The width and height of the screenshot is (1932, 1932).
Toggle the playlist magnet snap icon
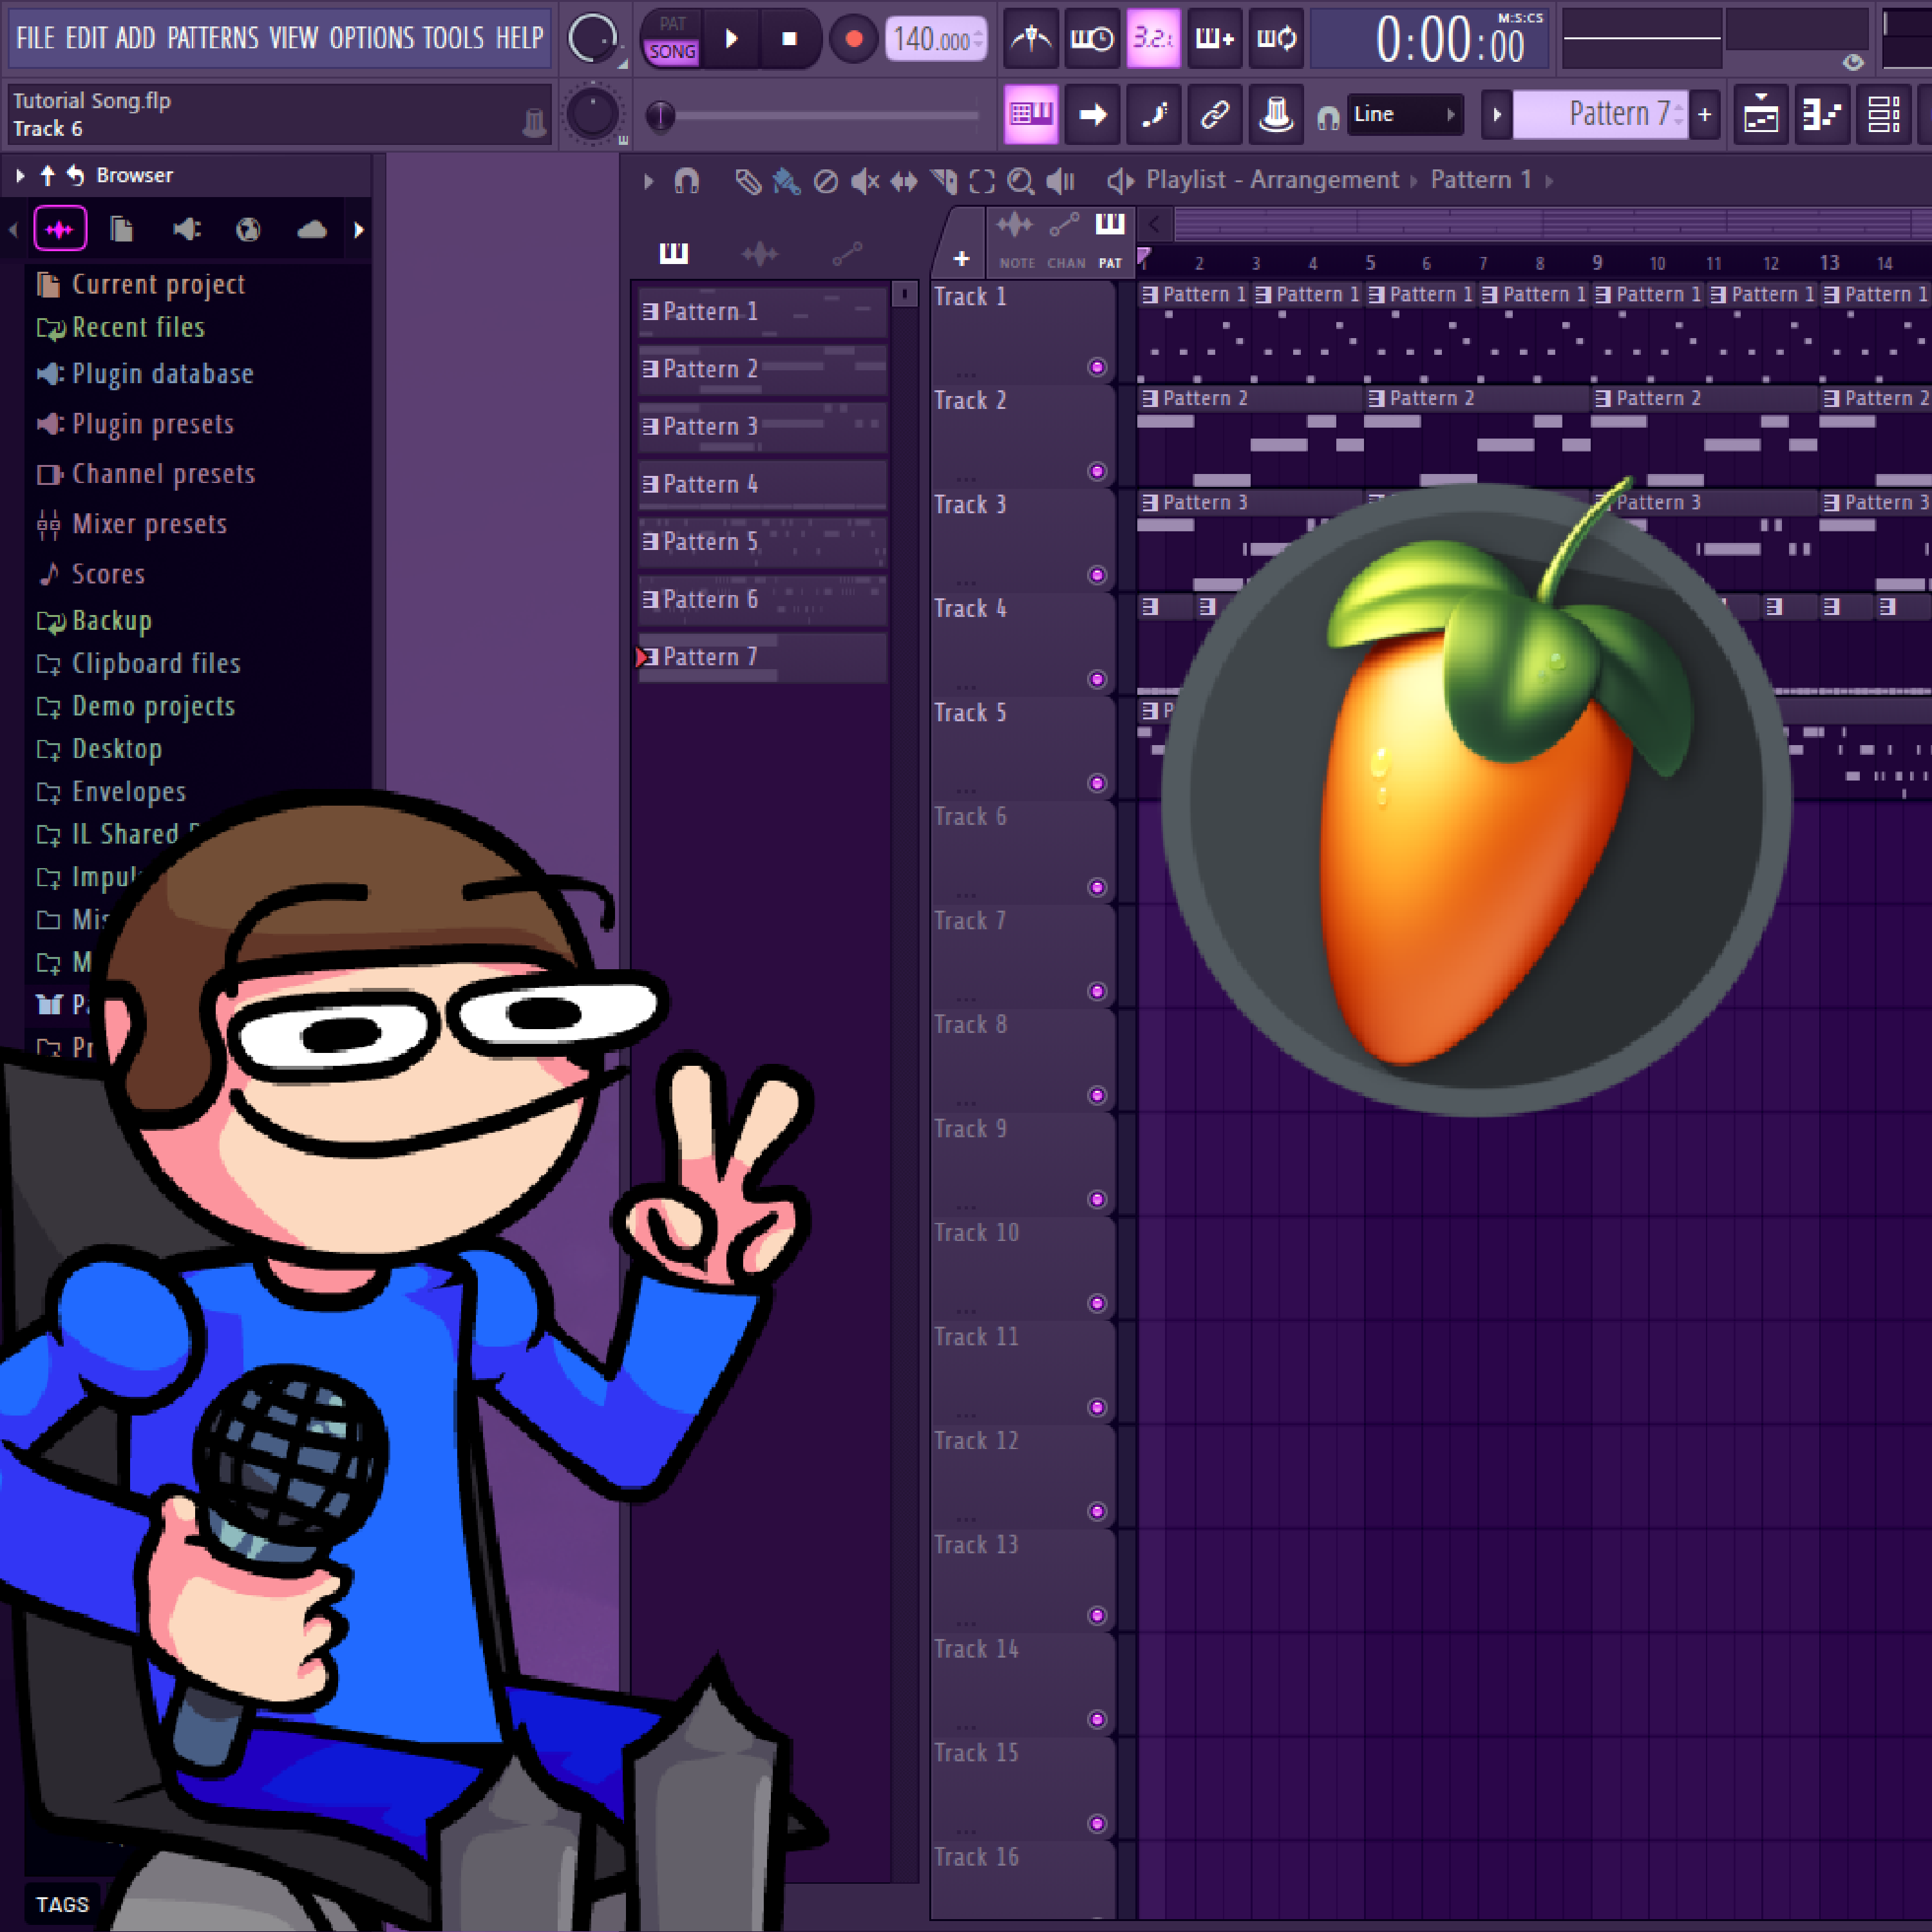point(686,181)
